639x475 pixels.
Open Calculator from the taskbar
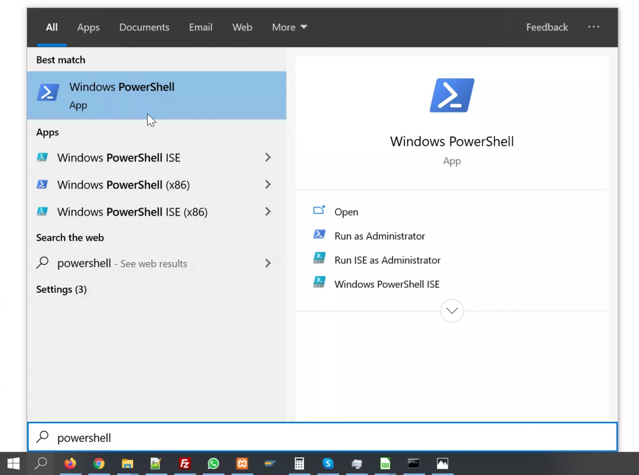pyautogui.click(x=299, y=463)
